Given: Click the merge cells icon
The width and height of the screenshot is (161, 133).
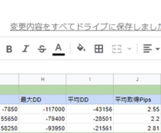Looking at the screenshot, I should coord(117,49).
